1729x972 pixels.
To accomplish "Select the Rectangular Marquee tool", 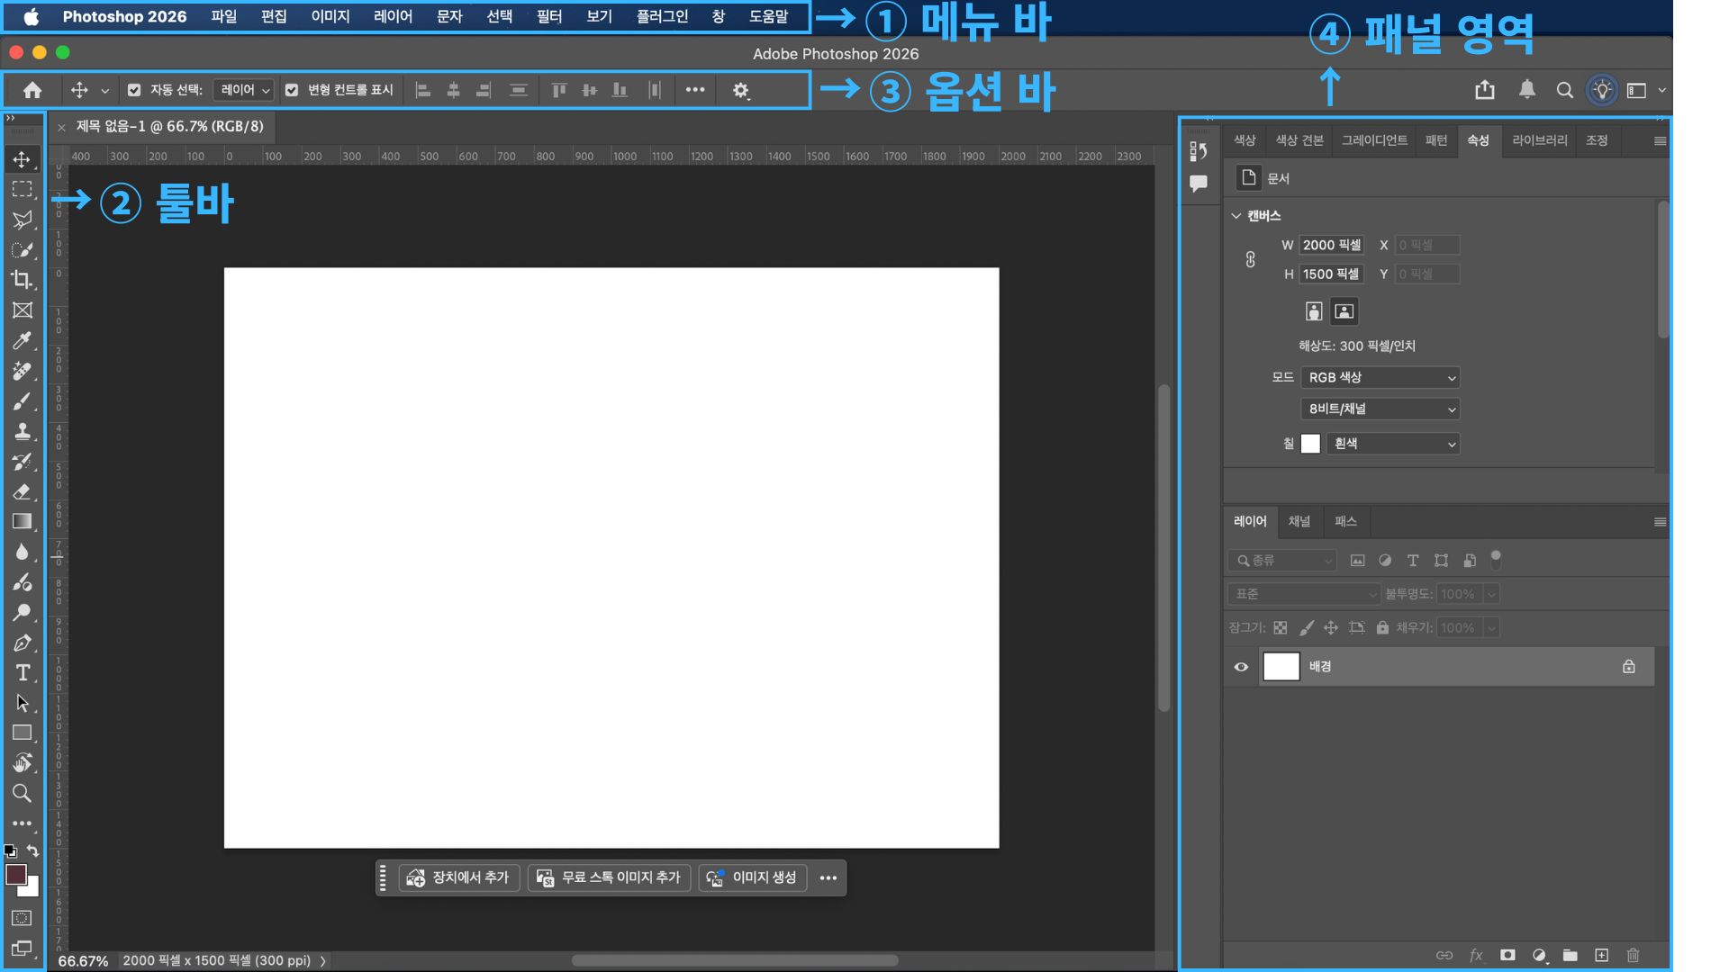I will tap(22, 189).
